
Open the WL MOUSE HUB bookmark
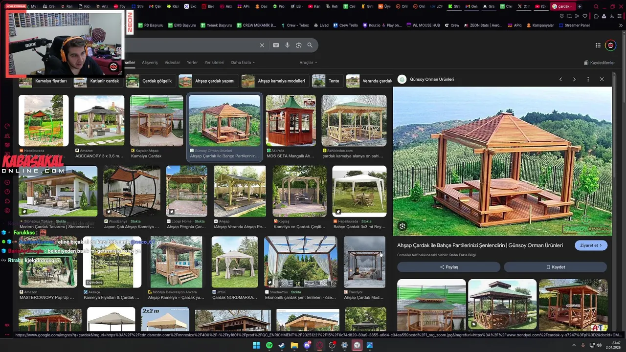(423, 25)
